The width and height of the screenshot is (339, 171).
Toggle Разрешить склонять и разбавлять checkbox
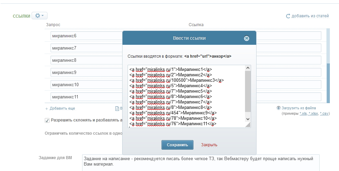[47, 121]
